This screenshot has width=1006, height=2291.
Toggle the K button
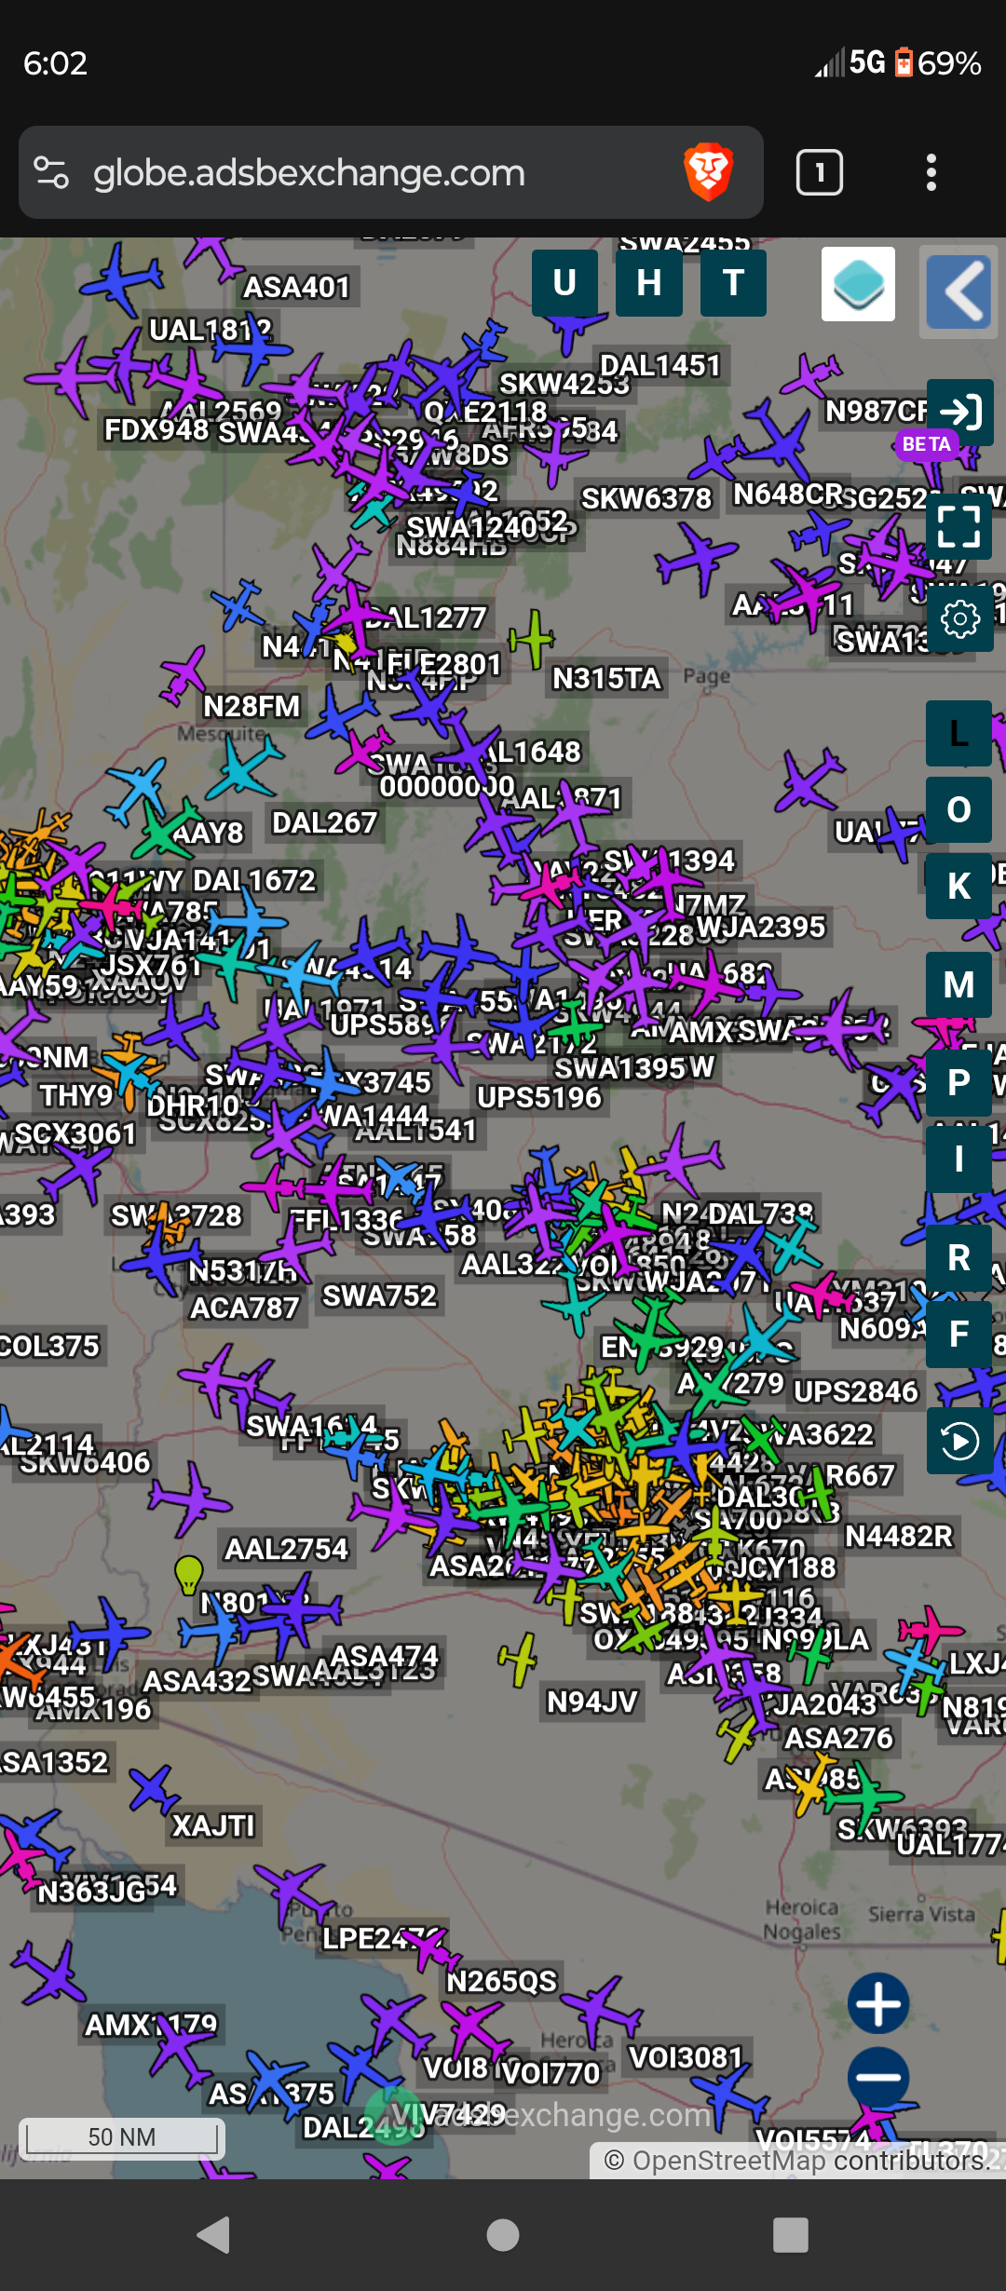pos(959,886)
